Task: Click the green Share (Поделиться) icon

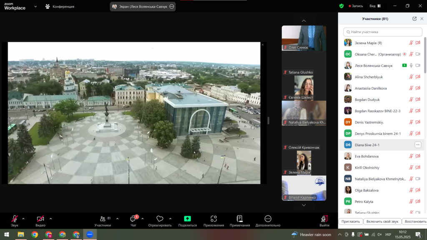Action: click(x=187, y=219)
